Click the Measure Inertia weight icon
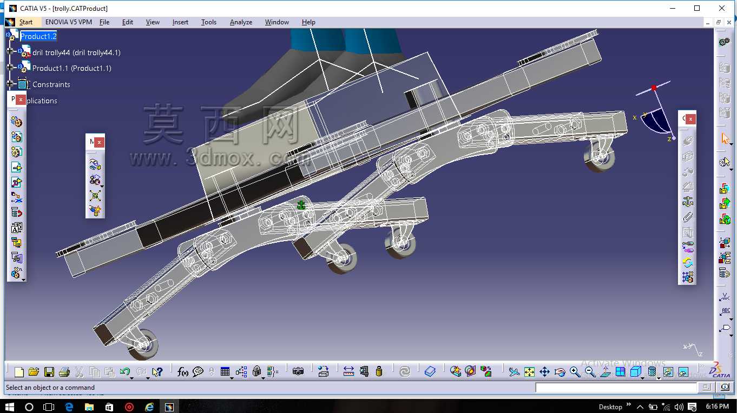737x413 pixels. (x=379, y=372)
